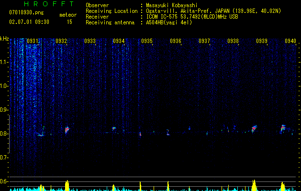Click the 0934 time marker
This screenshot has height=191, width=301.
[119, 41]
